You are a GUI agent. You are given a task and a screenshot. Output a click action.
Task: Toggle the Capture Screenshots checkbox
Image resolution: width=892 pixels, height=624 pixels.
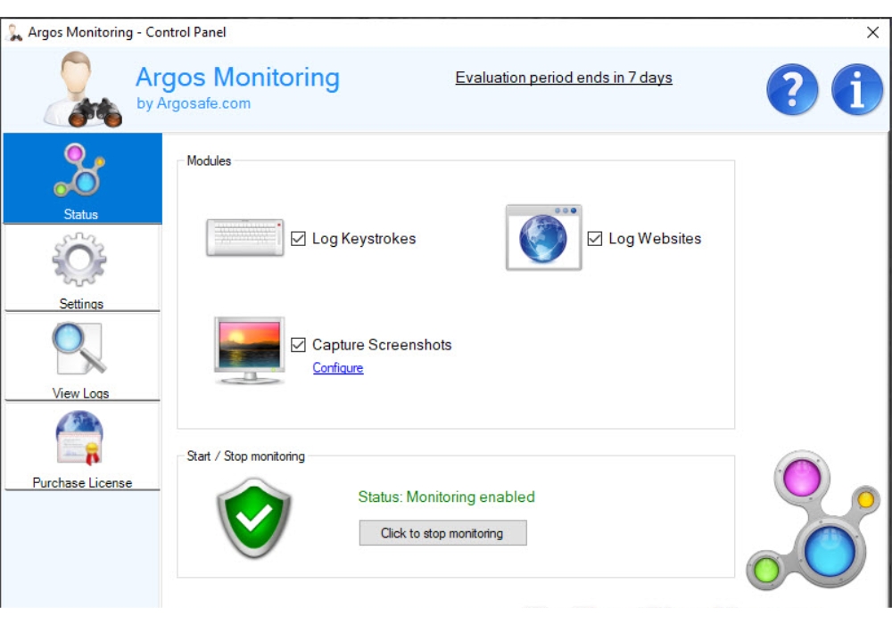[x=298, y=345]
